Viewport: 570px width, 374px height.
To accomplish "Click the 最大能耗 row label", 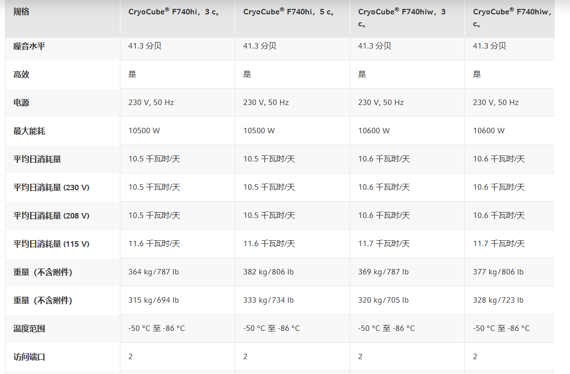I will click(29, 131).
